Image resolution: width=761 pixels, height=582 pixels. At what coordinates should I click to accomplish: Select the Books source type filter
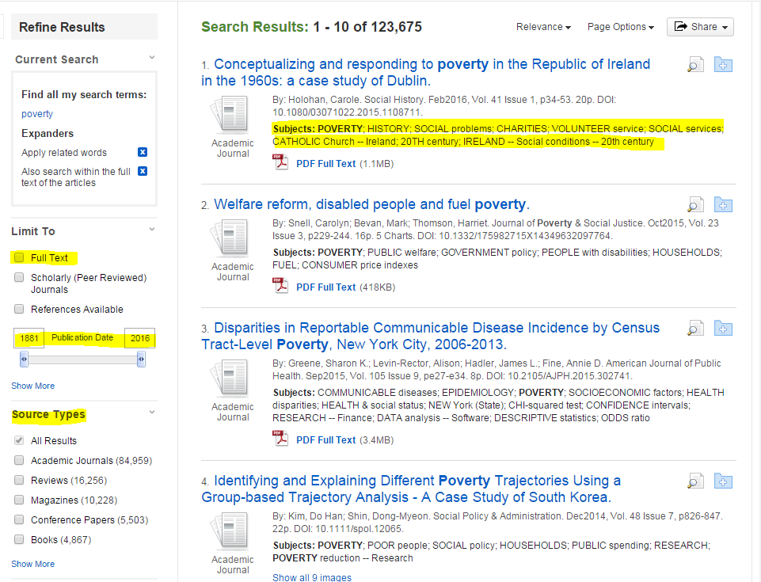(18, 539)
